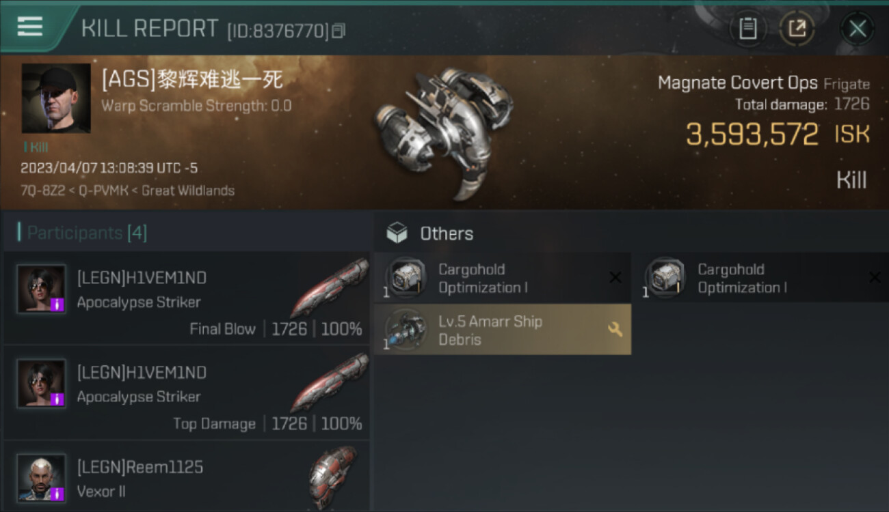Open first H1VEM1ND participant portrait

(42, 289)
